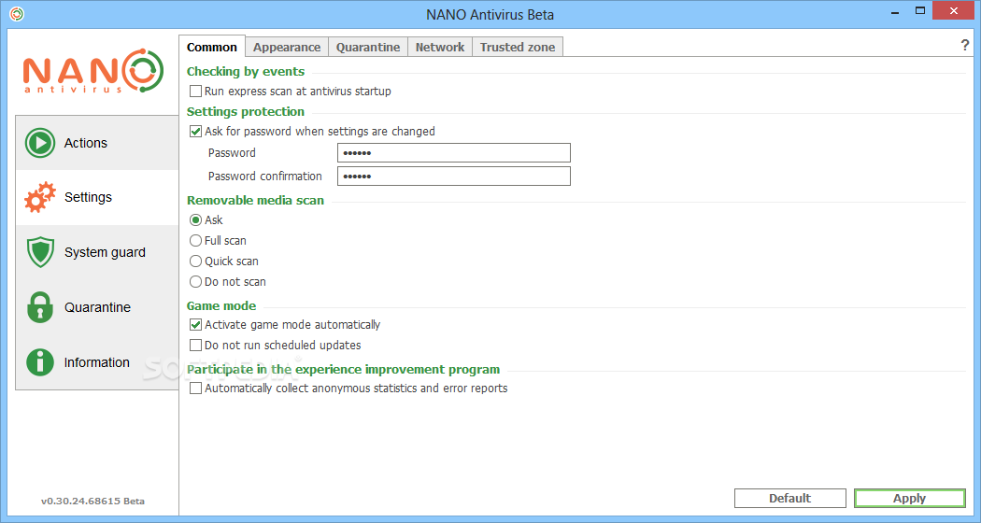The height and width of the screenshot is (523, 981).
Task: Disable Activate game mode automatically
Action: pos(196,325)
